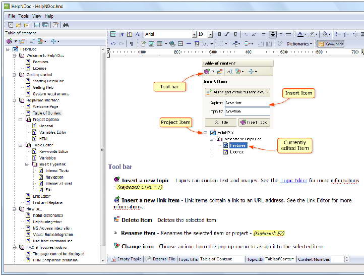Click the new project toolbar icon
Image resolution: width=364 pixels, height=276 pixels.
coord(11,25)
